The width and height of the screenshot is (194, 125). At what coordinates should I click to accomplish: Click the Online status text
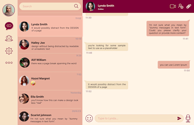click(101, 9)
